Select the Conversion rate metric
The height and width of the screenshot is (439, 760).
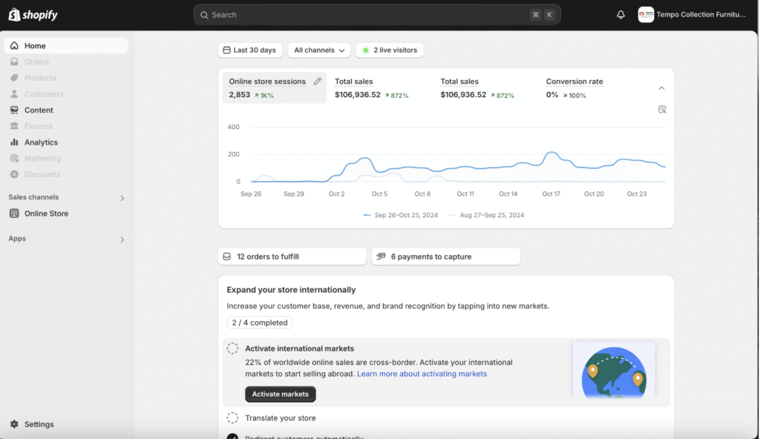coord(575,88)
